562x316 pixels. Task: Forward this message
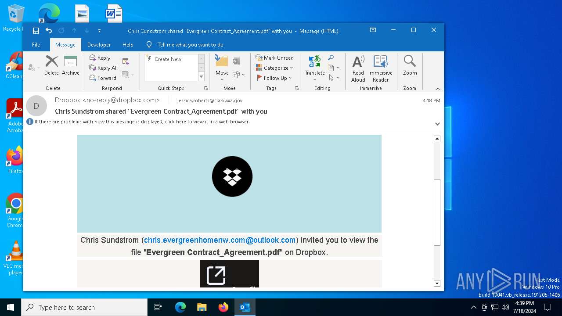(103, 78)
